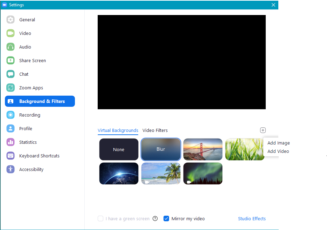Screen dimensions: 327x230
Task: Select Earth from space background
Action: pos(119,173)
